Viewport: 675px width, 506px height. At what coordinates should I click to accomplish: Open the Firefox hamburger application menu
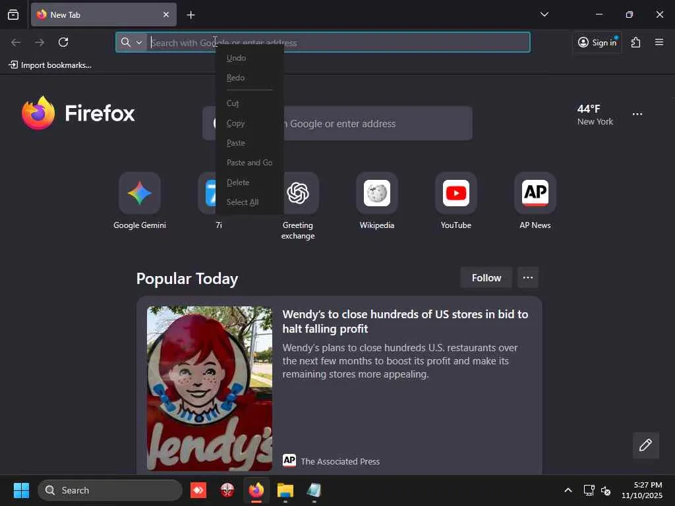point(659,42)
